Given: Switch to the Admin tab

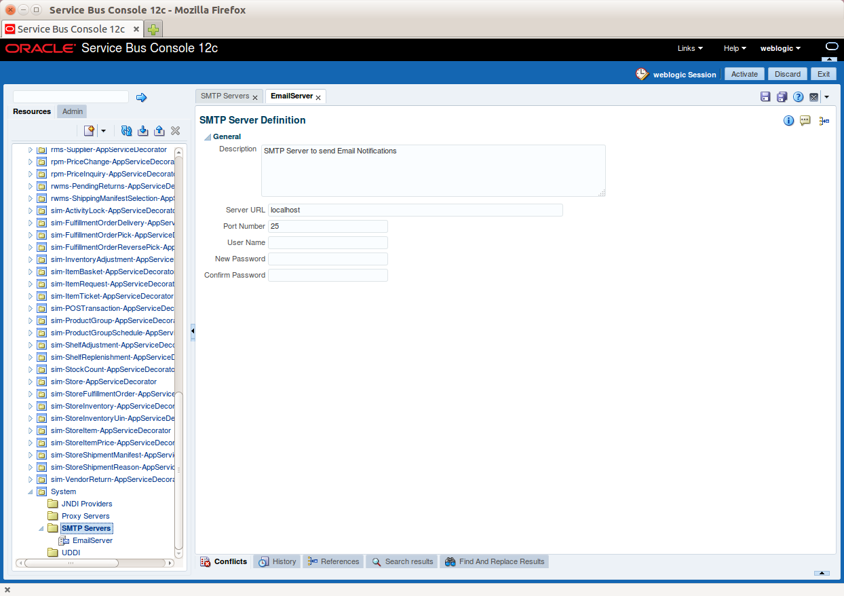Looking at the screenshot, I should click(73, 111).
